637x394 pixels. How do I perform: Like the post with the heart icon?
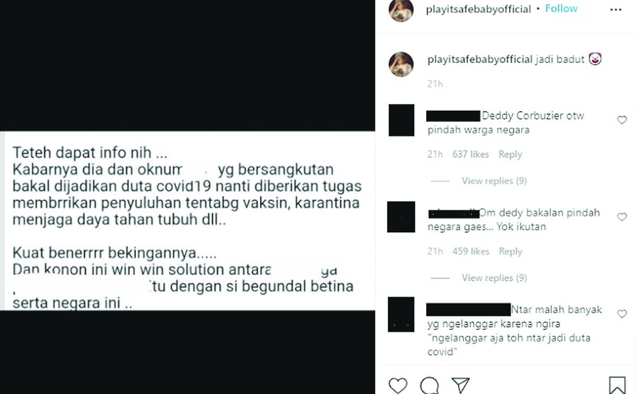coord(398,385)
